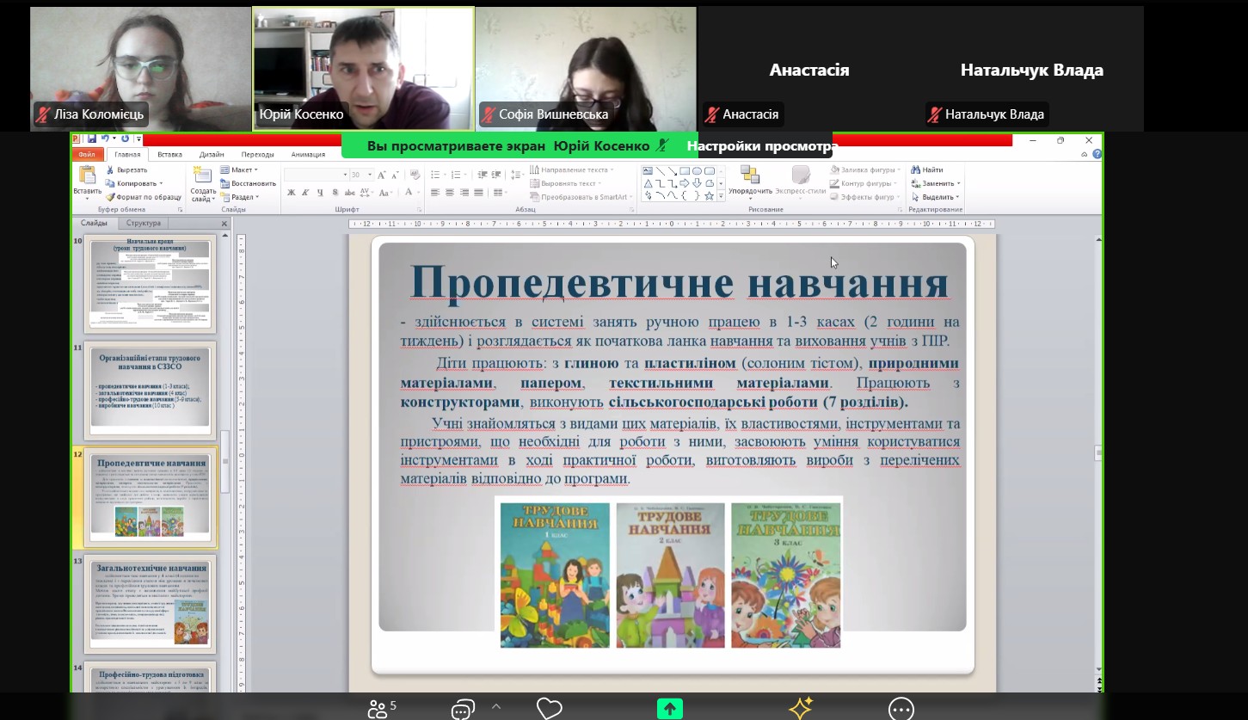Click the slide editor vertical scrollbar
Screen dimensions: 1248x720
(1098, 447)
